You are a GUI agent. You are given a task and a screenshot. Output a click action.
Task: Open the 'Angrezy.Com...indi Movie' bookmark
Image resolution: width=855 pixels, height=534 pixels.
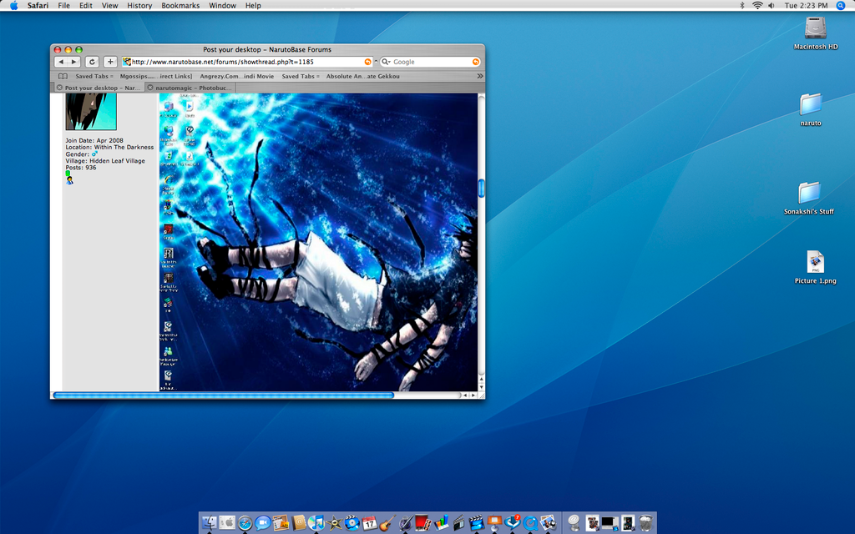click(236, 76)
